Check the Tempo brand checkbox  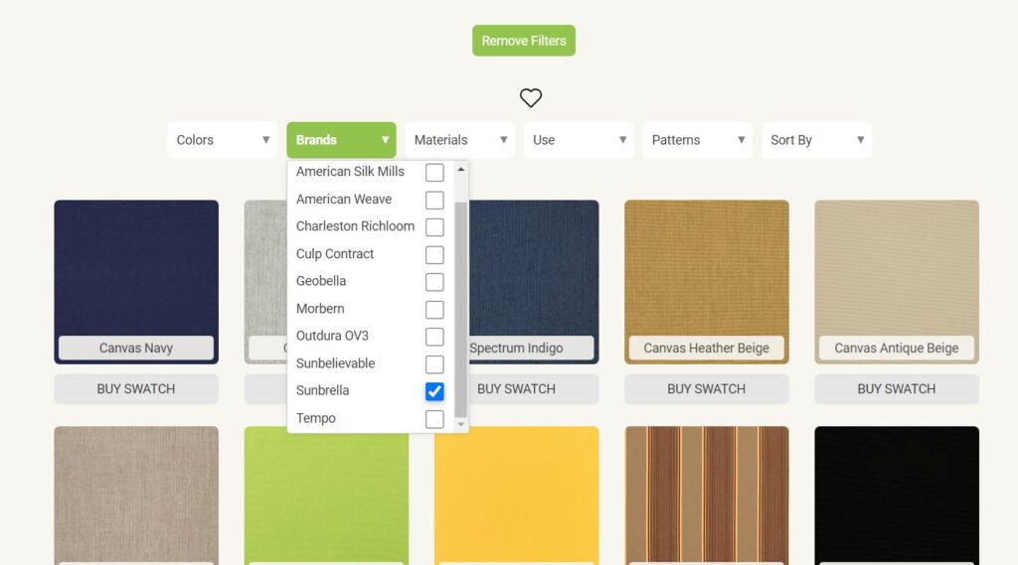(434, 419)
